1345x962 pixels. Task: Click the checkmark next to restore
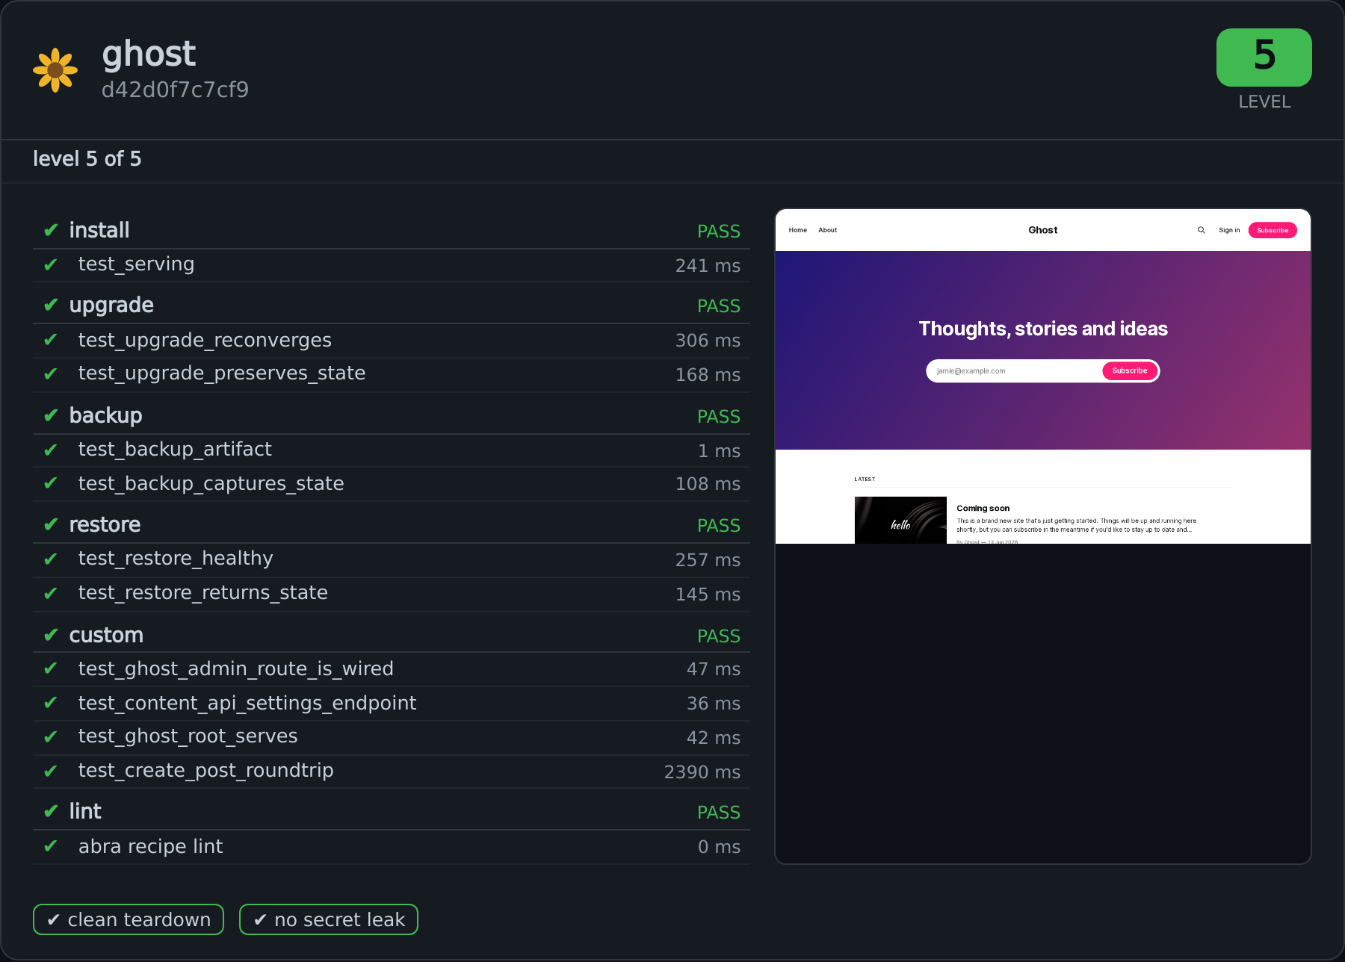[x=51, y=524]
